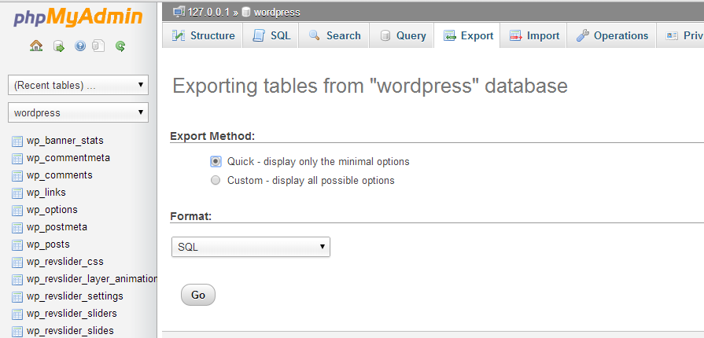This screenshot has width=704, height=338.
Task: Open the wordpress database dropdown
Action: (x=78, y=112)
